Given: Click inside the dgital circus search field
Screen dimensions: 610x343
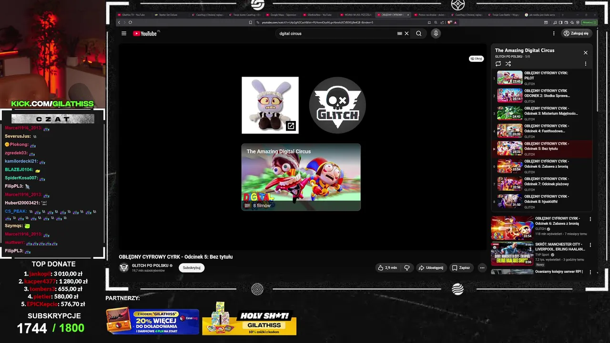Looking at the screenshot, I should (x=336, y=33).
